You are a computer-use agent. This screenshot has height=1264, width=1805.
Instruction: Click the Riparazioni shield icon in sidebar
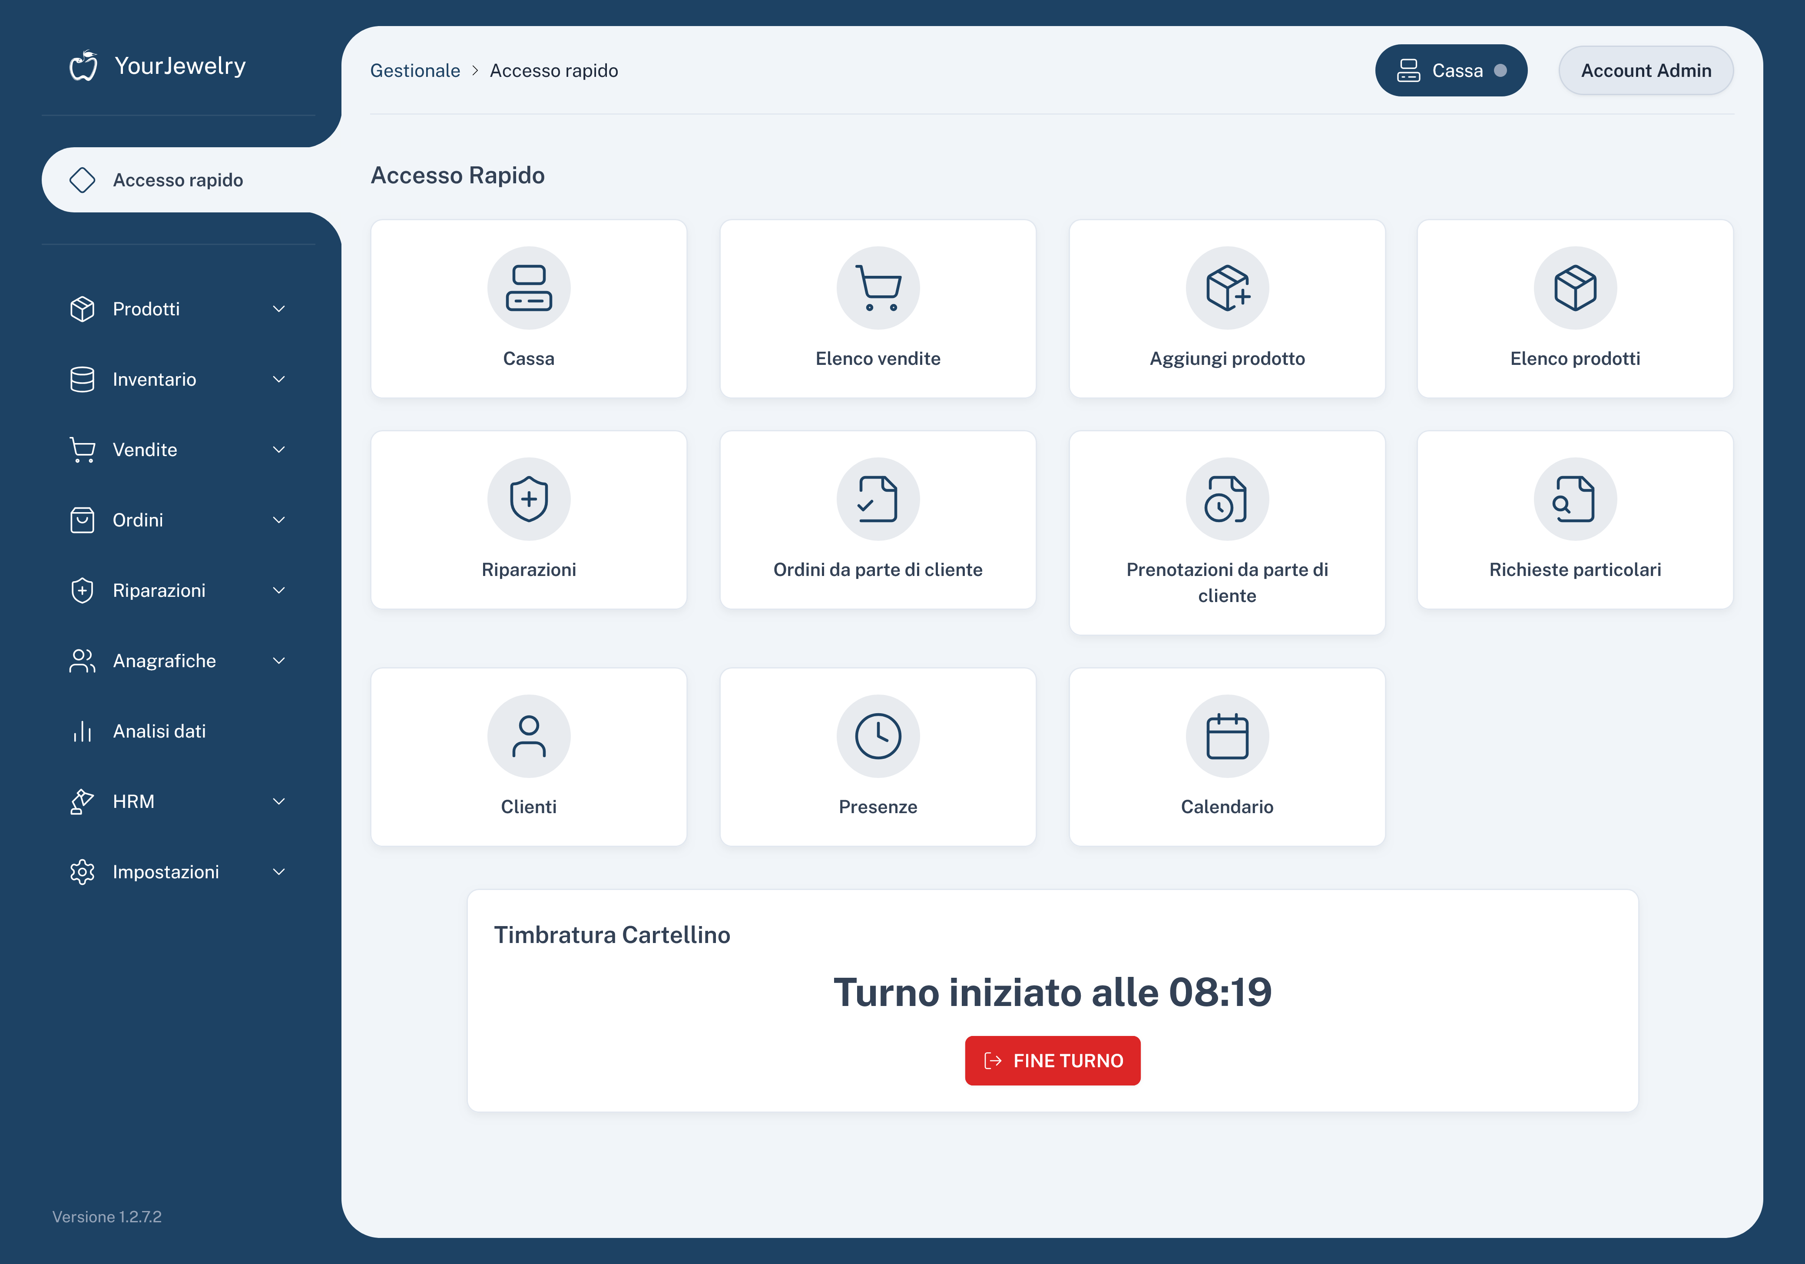point(83,590)
